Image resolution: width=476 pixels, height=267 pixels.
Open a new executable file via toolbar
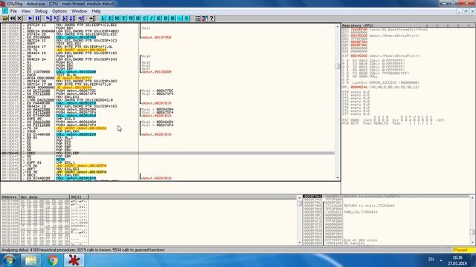(x=5, y=19)
